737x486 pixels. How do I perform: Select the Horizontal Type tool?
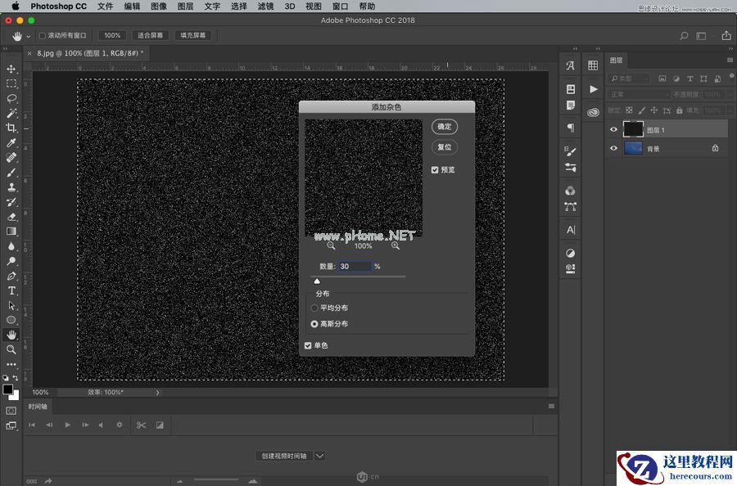tap(11, 290)
